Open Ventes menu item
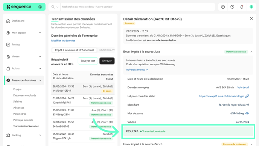The height and width of the screenshot is (146, 259). 15,57
